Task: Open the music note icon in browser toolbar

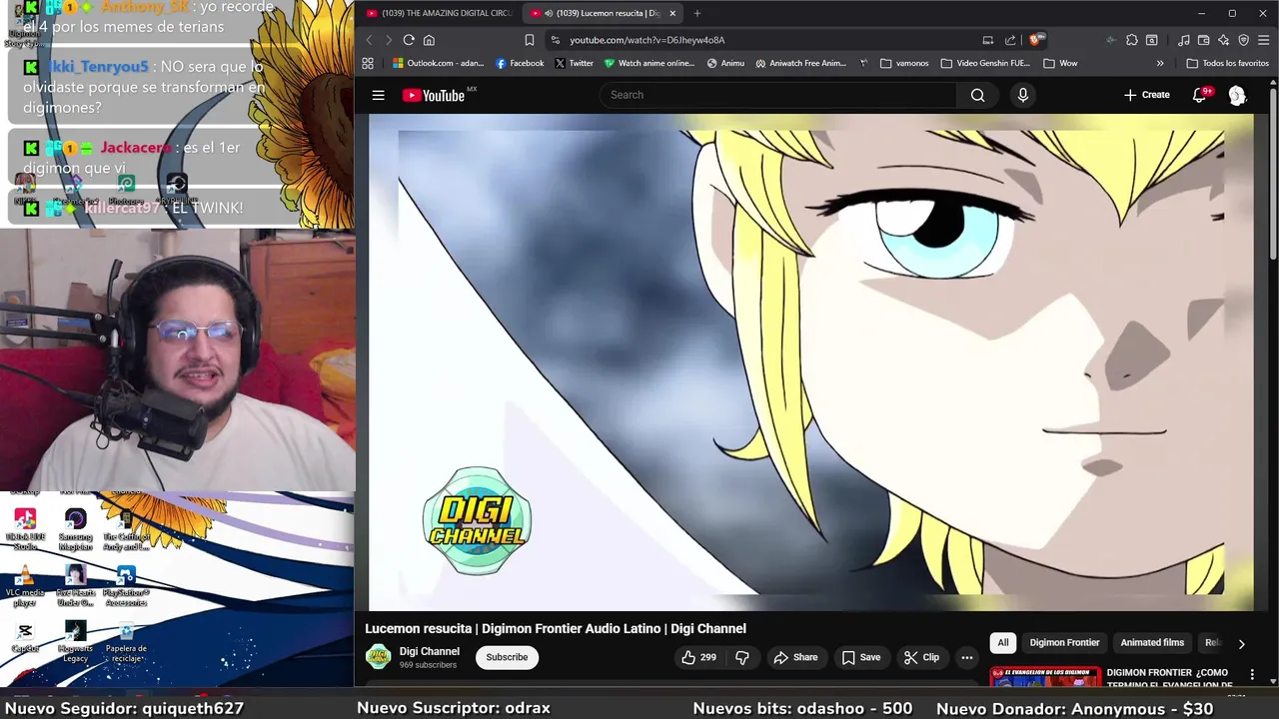Action: click(x=1184, y=40)
